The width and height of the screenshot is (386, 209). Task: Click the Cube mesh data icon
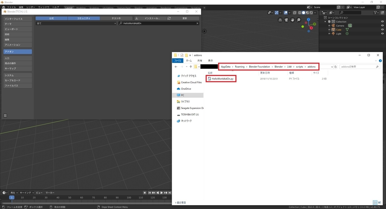(347, 30)
